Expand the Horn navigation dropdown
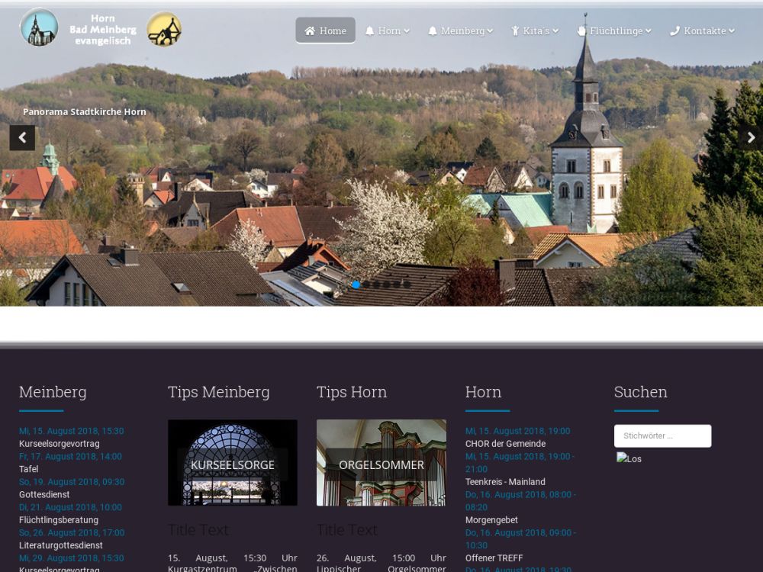This screenshot has height=572, width=763. pos(388,31)
